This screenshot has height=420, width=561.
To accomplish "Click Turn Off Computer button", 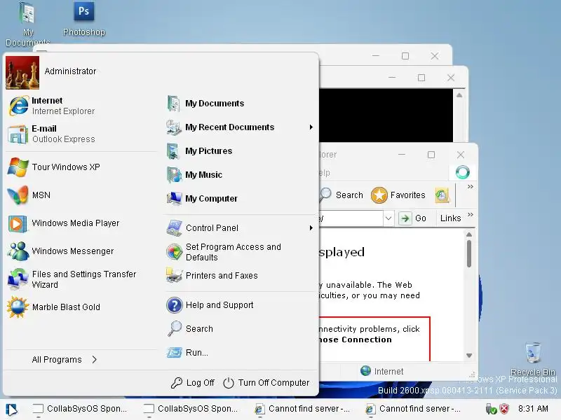I will pyautogui.click(x=266, y=383).
